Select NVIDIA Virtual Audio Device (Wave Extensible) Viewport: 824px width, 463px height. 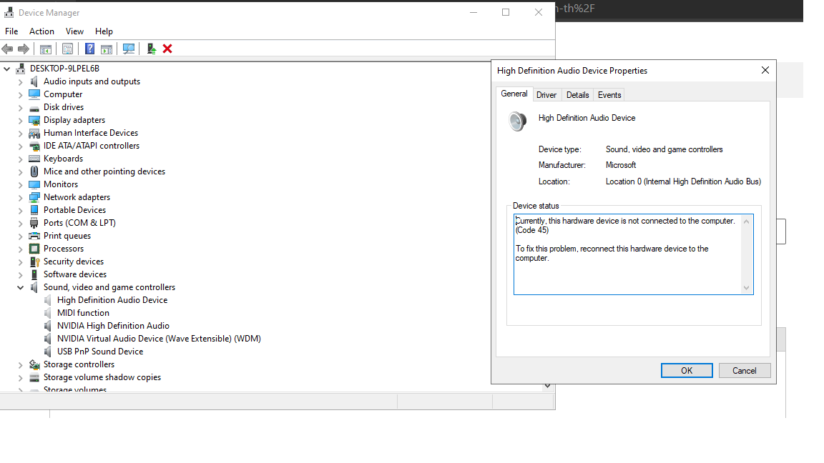pos(159,339)
